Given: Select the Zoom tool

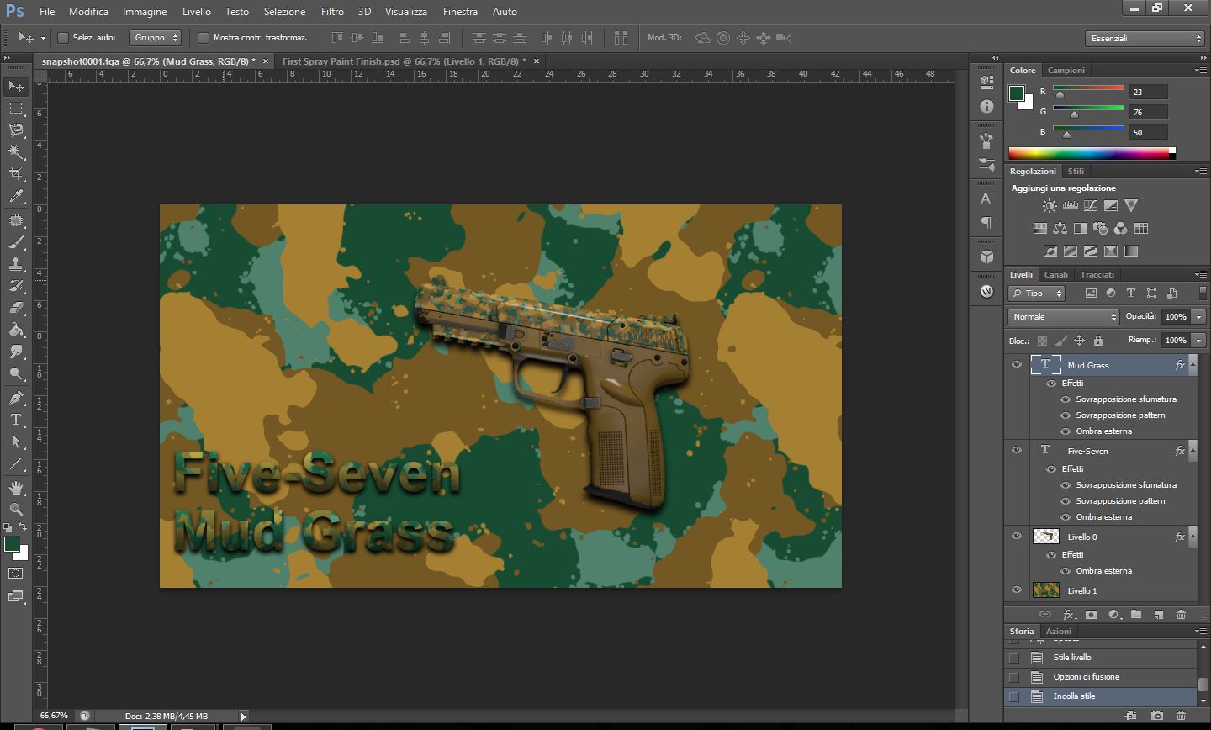Looking at the screenshot, I should pos(16,510).
